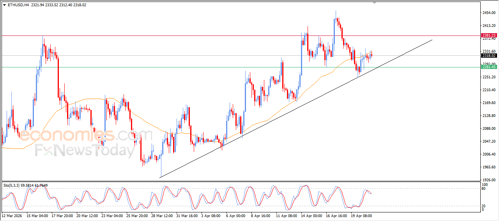Click the 16 Apr 16:00 time label
This screenshot has width=499, height=221.
point(337,215)
